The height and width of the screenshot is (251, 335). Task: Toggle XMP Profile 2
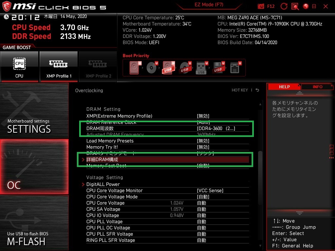pyautogui.click(x=98, y=66)
